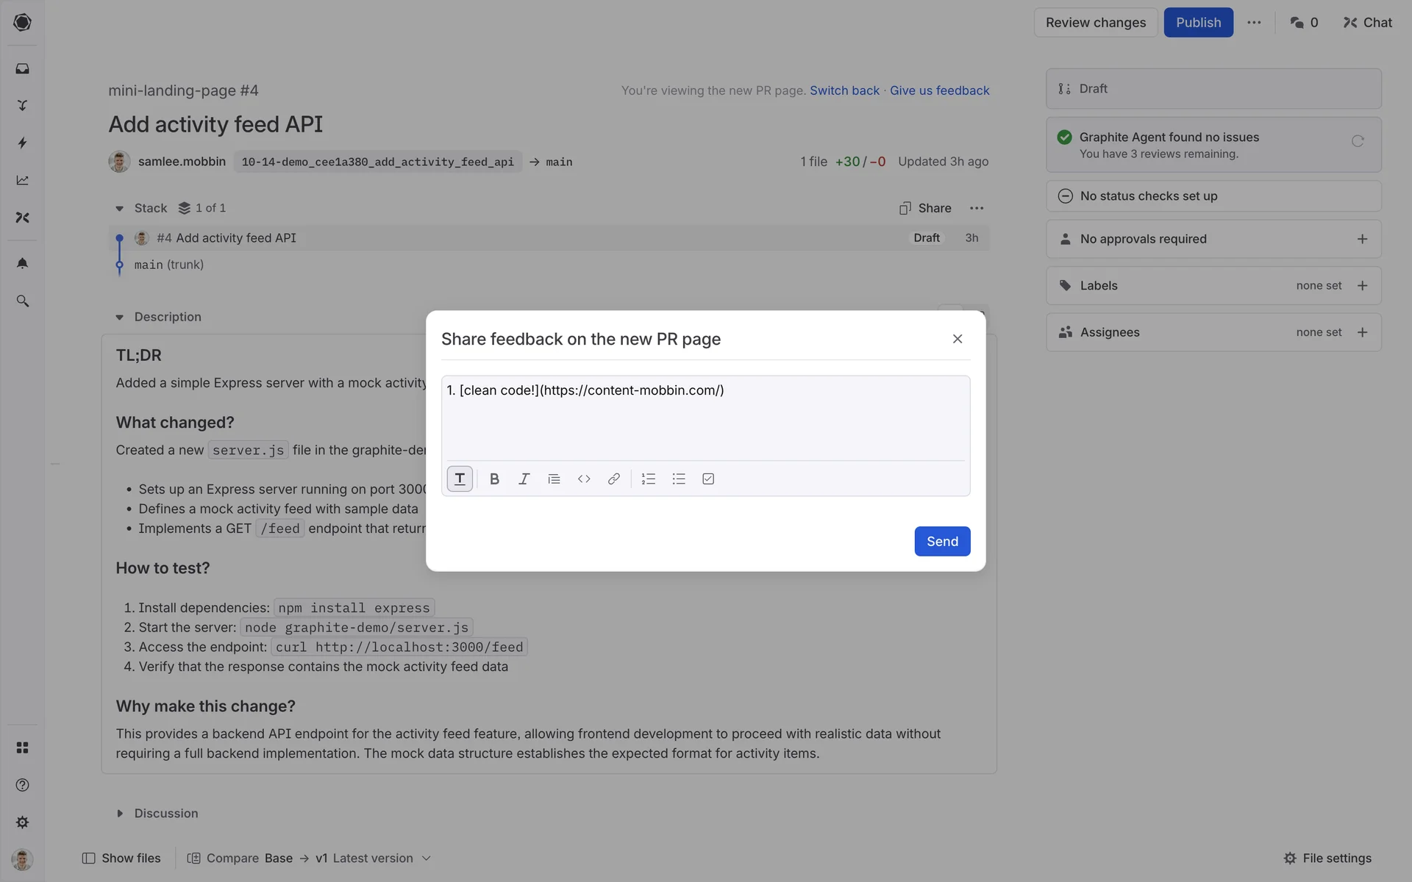
Task: Click the Switch back link
Action: [x=844, y=90]
